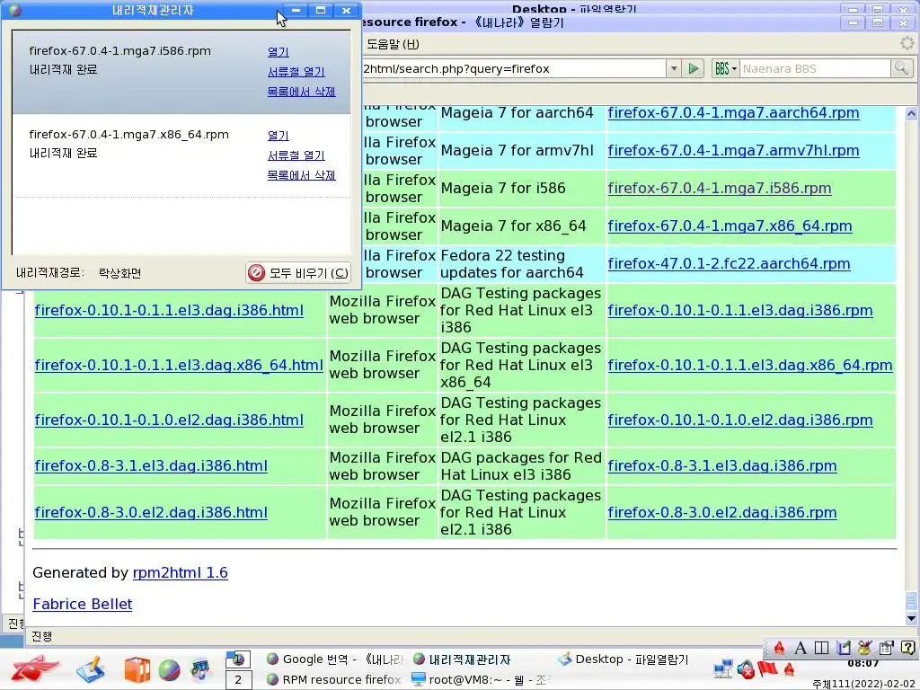Open the music player icon in taskbar

coord(200,669)
